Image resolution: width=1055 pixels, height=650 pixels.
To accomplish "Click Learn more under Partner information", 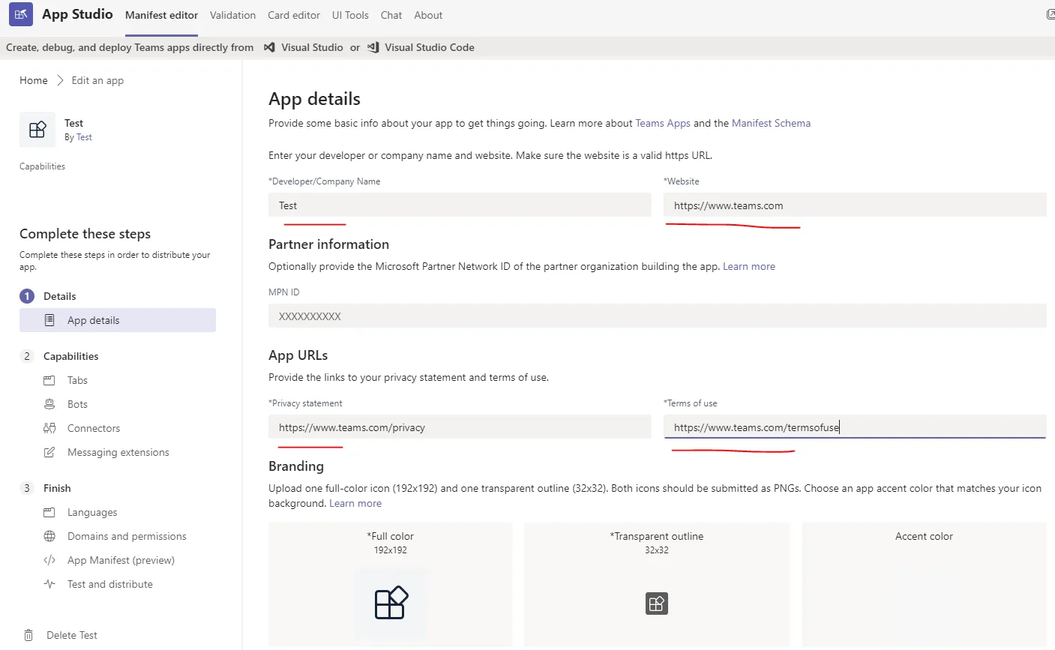I will click(x=749, y=266).
